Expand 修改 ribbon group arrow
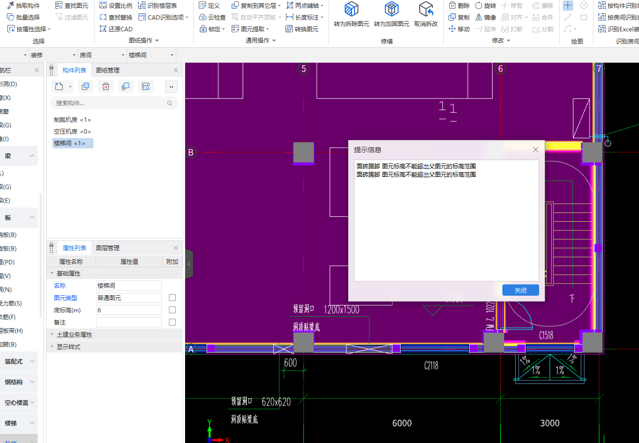 (508, 41)
